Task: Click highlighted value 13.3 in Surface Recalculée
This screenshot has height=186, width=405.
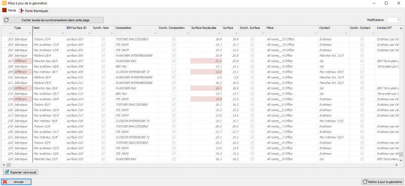Action: pos(206,72)
